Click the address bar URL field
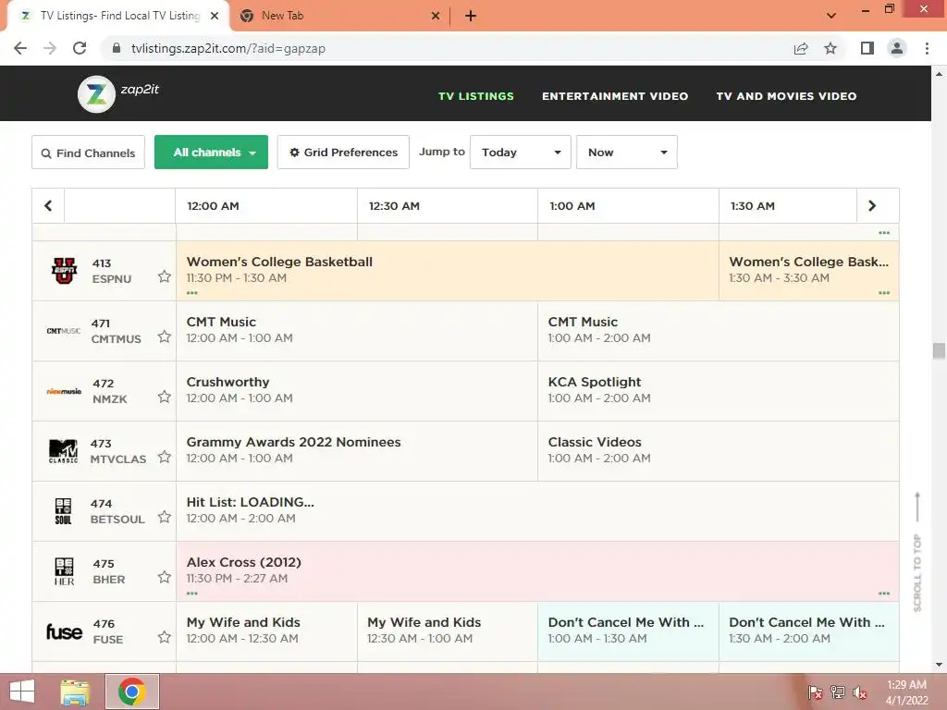947x710 pixels. 447,48
